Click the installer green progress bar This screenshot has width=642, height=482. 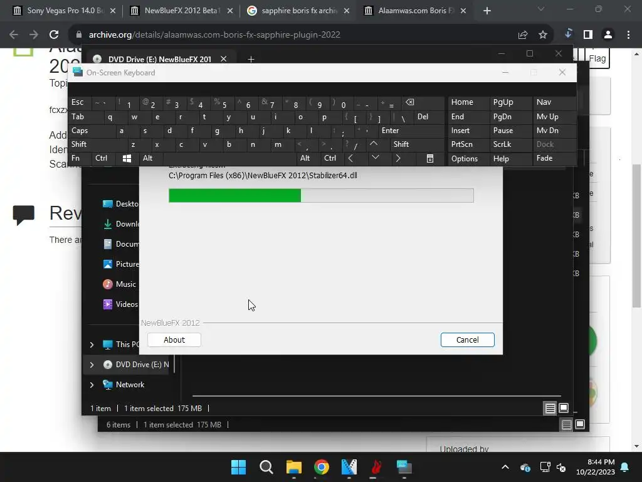321,196
